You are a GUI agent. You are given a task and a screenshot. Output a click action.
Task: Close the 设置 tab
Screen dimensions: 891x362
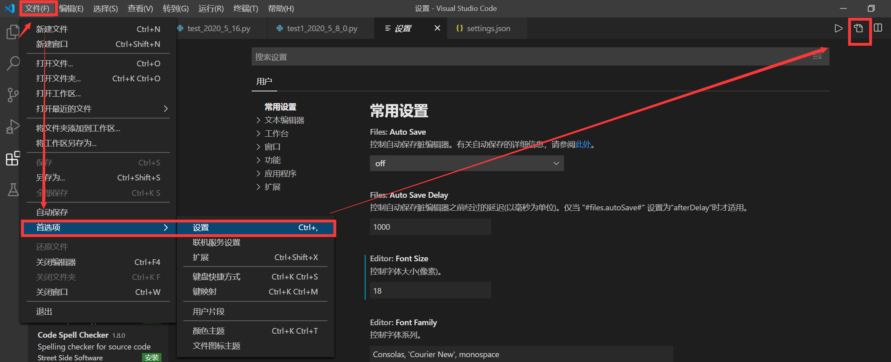(437, 28)
